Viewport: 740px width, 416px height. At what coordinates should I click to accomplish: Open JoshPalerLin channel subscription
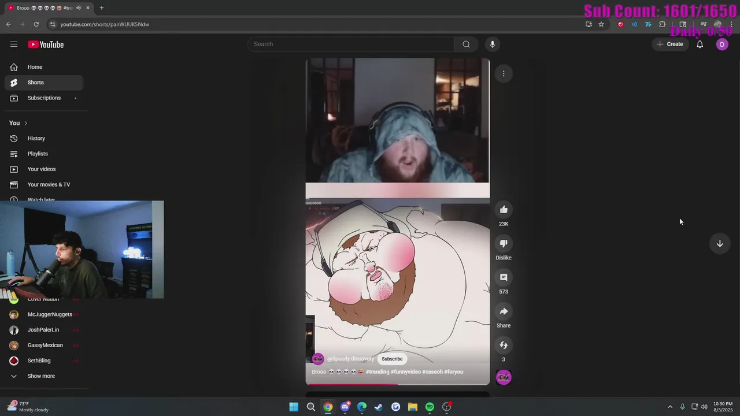click(x=44, y=330)
